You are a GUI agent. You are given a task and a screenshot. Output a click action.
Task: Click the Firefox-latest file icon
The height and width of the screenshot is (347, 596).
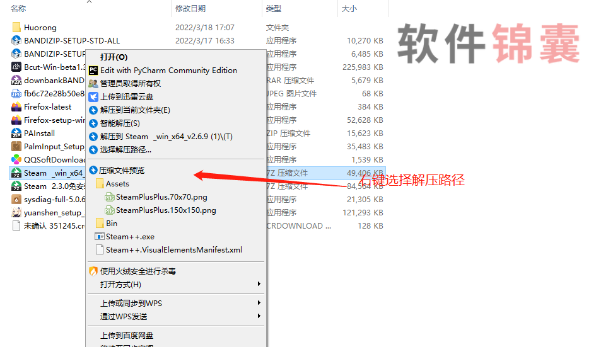[16, 106]
